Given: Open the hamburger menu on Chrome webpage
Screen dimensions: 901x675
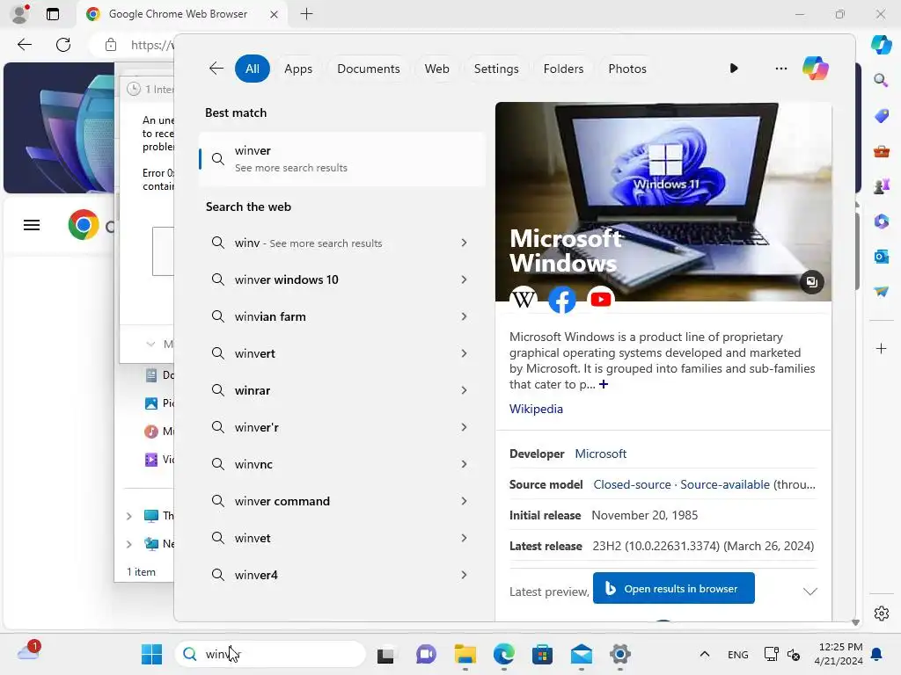Looking at the screenshot, I should click(32, 225).
